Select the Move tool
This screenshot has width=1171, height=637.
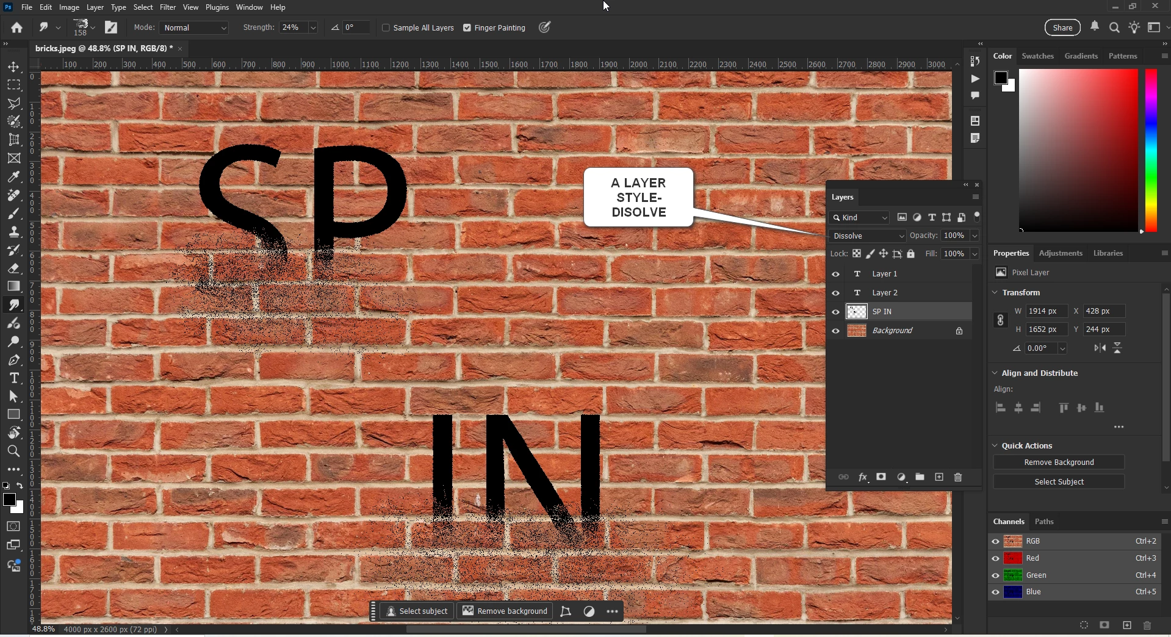(x=13, y=67)
